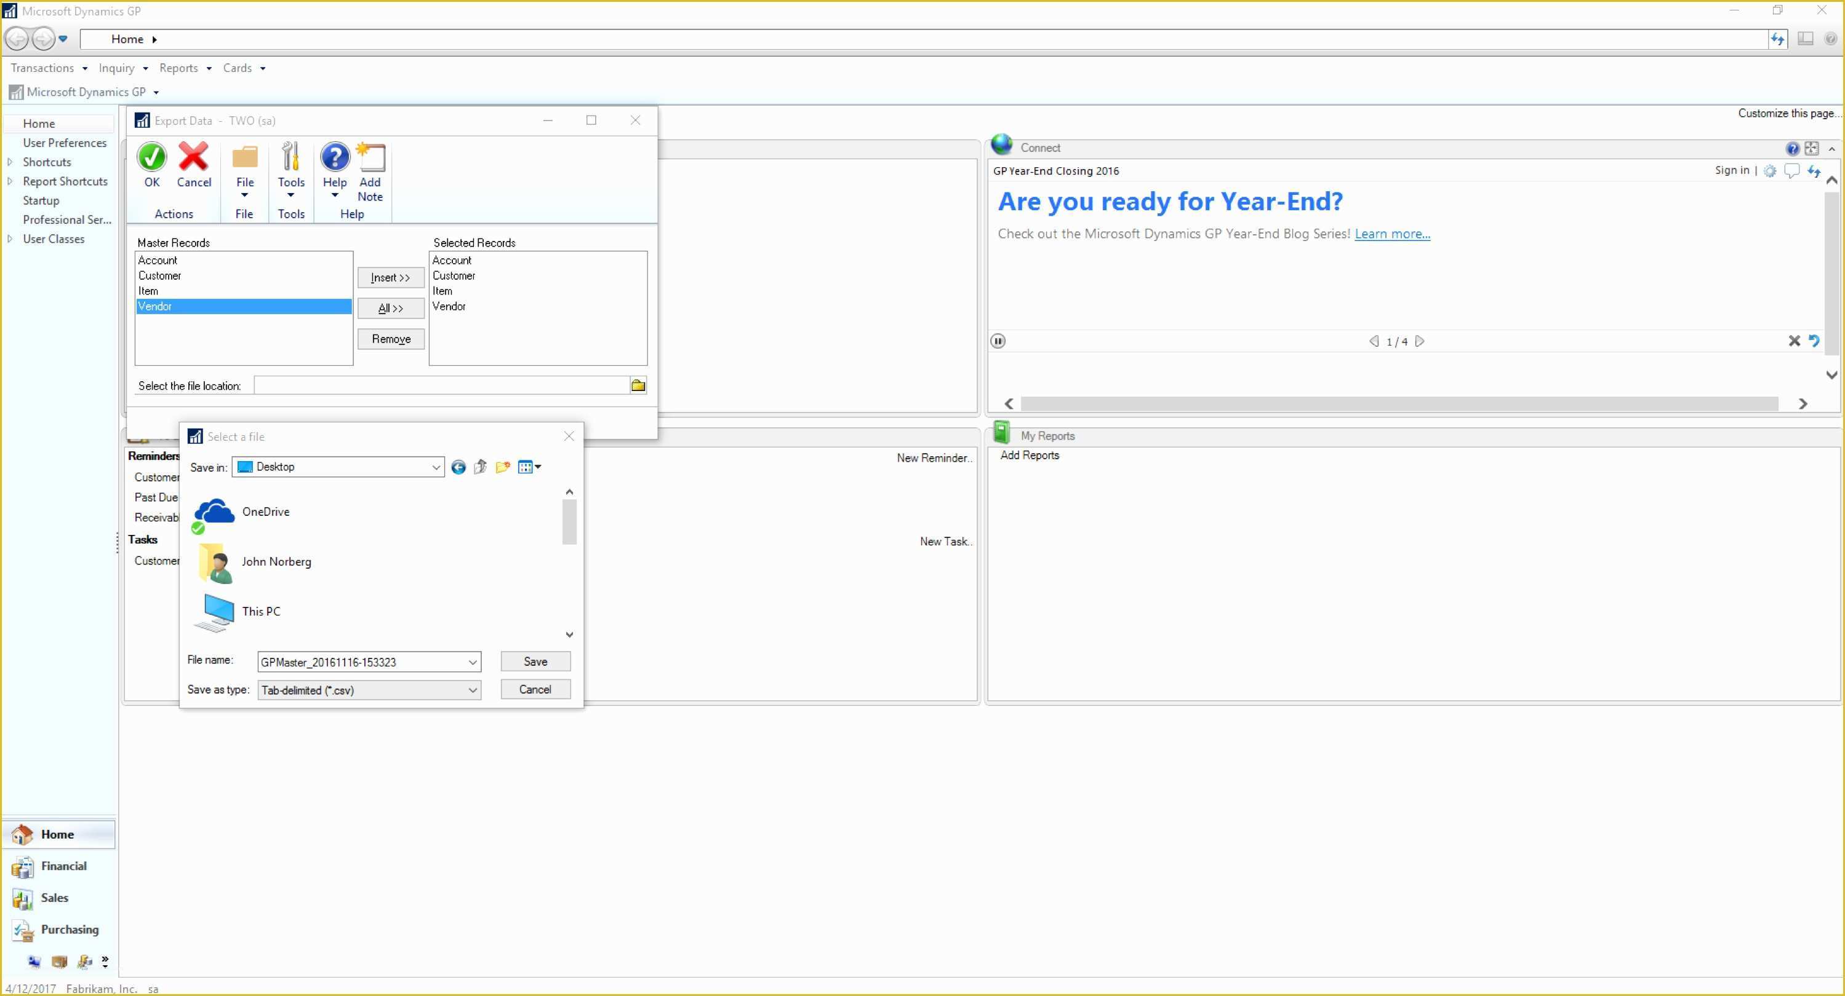This screenshot has height=996, width=1845.
Task: Open the Sales navigation pane
Action: point(58,898)
